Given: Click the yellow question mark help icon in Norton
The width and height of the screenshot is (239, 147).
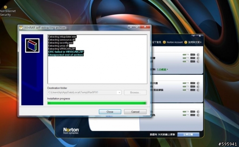Looking at the screenshot, I should click(186, 42).
